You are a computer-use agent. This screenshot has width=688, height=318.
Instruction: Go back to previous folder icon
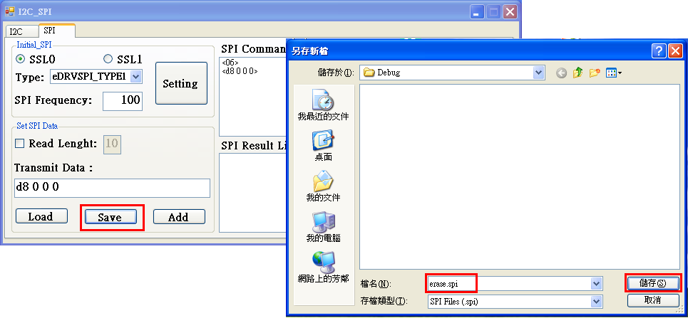561,73
